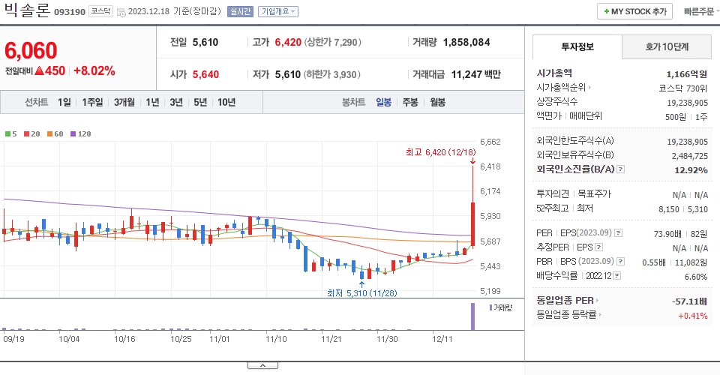Select the 주봉 weekly candle chart
The width and height of the screenshot is (720, 375).
(x=410, y=102)
